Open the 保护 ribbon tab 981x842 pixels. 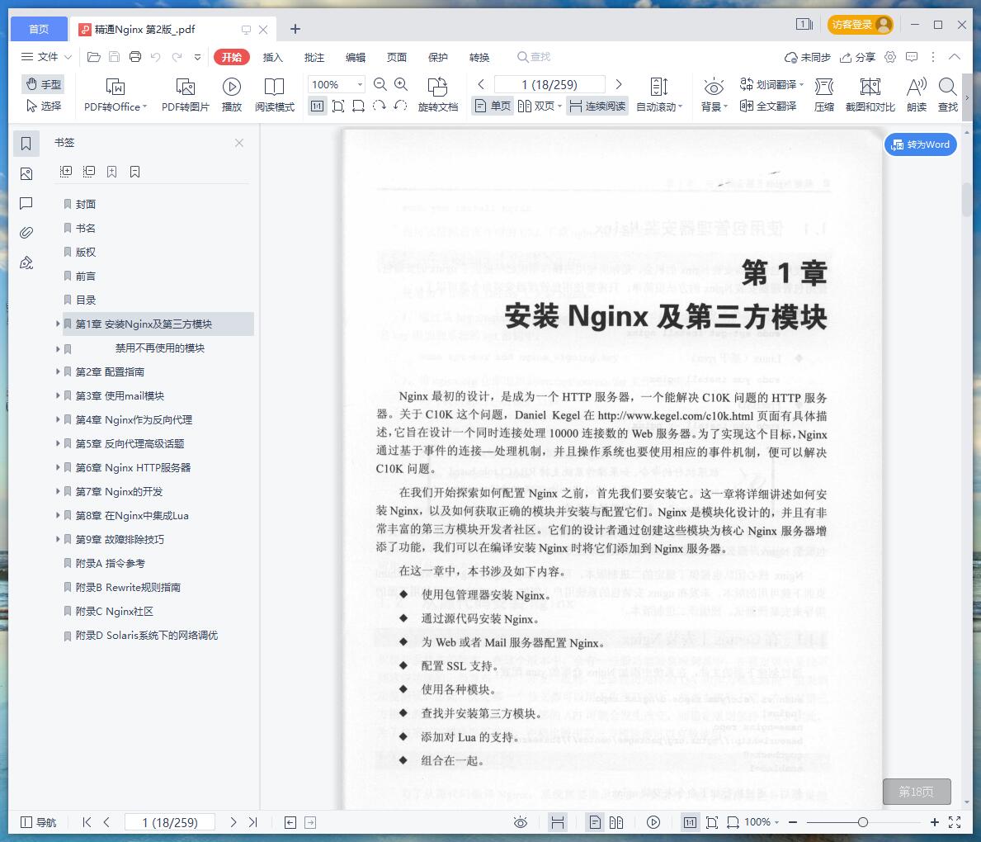(x=438, y=57)
